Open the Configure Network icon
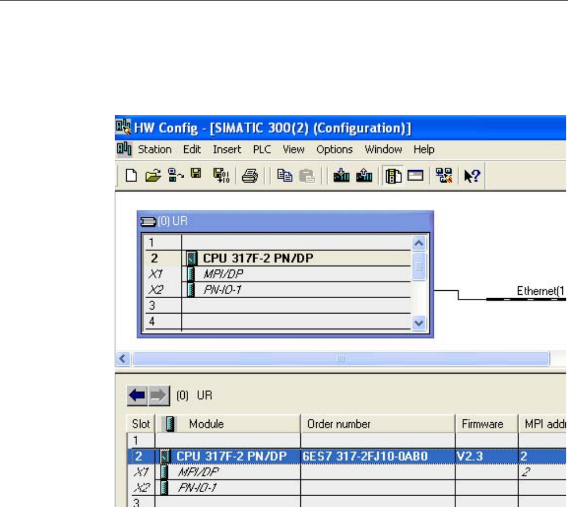This screenshot has width=568, height=507. (444, 175)
